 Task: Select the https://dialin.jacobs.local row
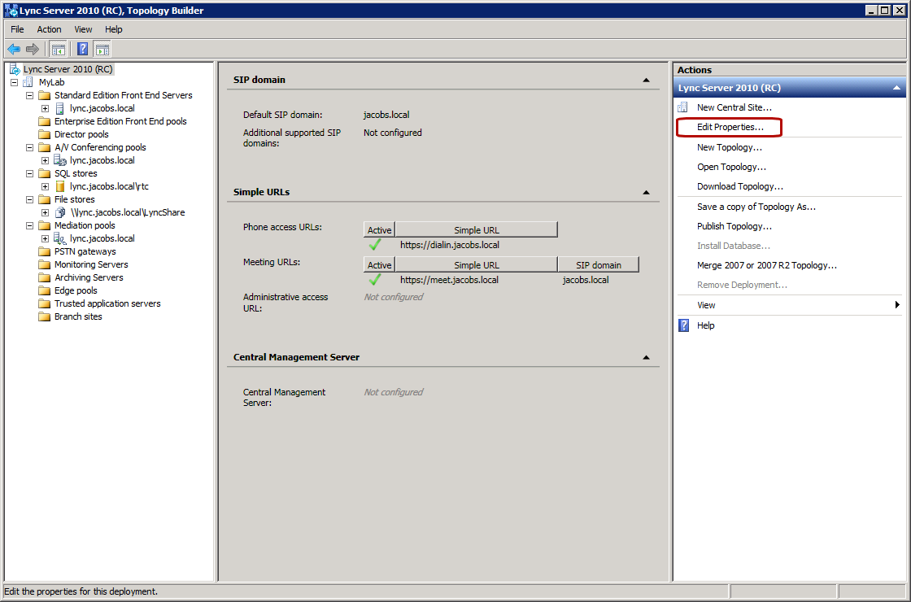[x=460, y=245]
